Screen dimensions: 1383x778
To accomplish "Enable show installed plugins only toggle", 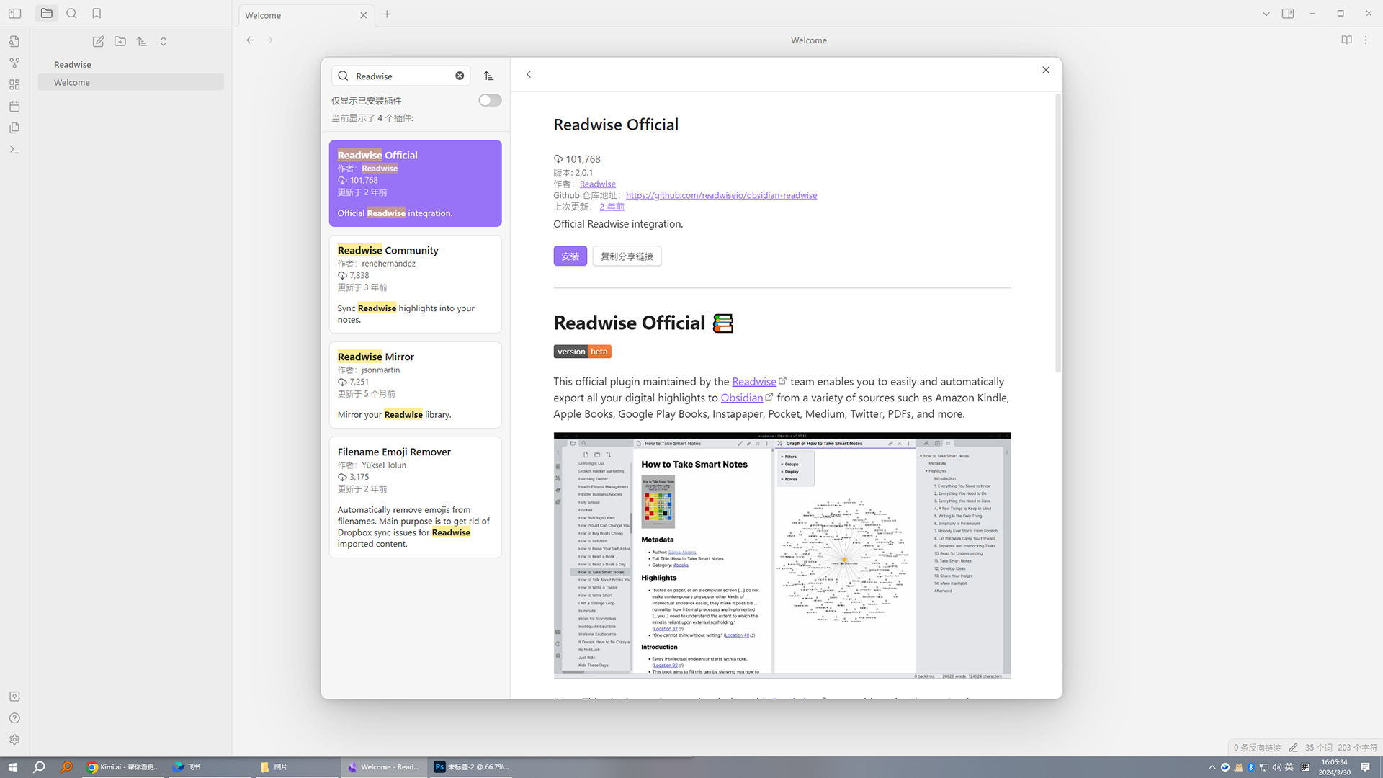I will pos(490,100).
